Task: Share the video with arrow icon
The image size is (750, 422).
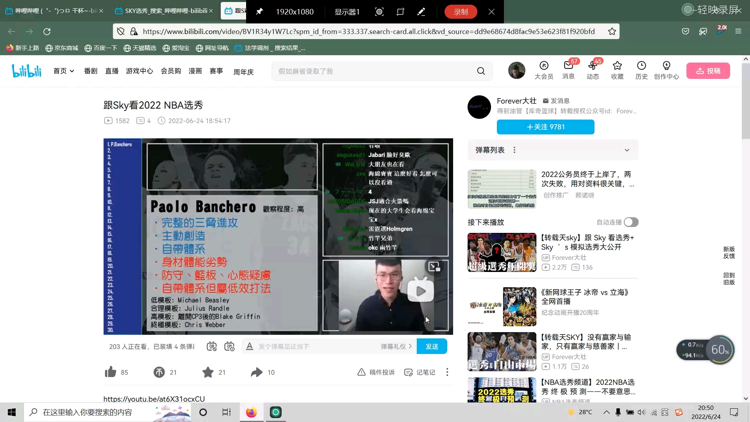Action: [257, 372]
